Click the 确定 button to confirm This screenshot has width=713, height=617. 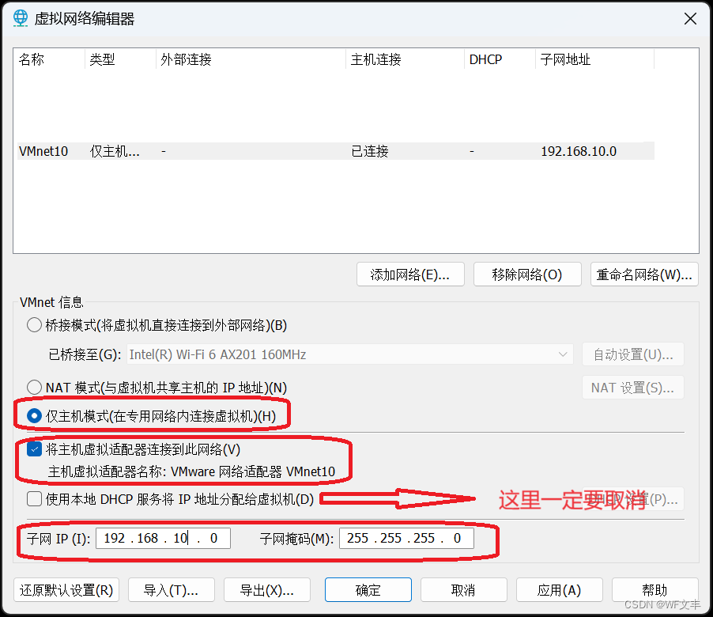368,589
